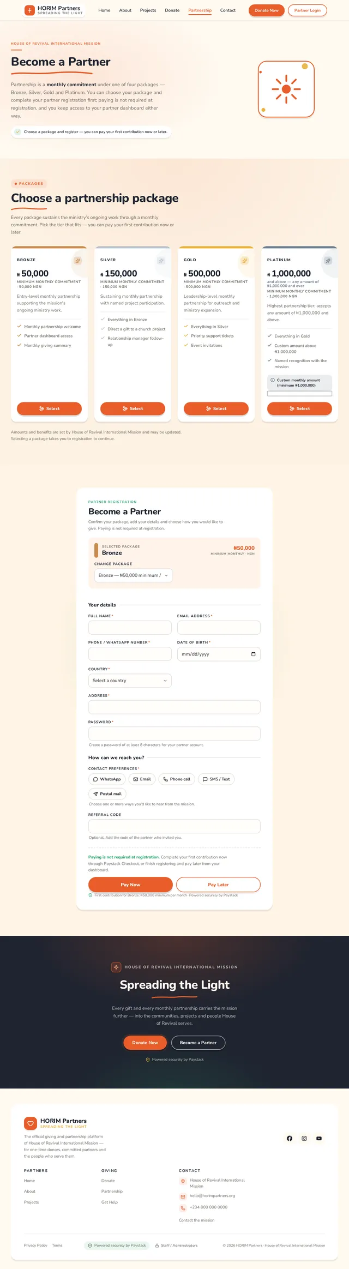The image size is (349, 1269).
Task: Click the email envelope icon in footer contact
Action: [x=183, y=1196]
